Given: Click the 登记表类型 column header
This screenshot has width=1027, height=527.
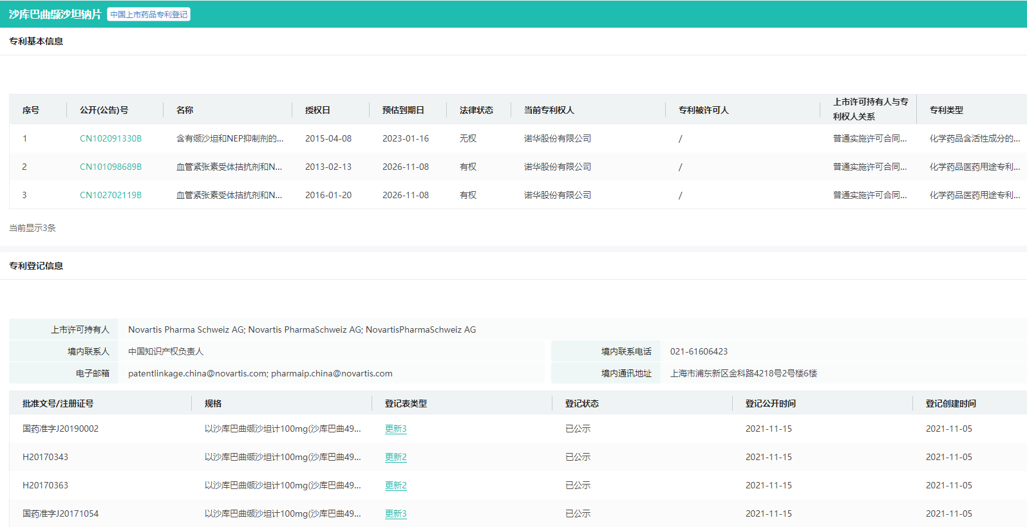Looking at the screenshot, I should [x=406, y=403].
